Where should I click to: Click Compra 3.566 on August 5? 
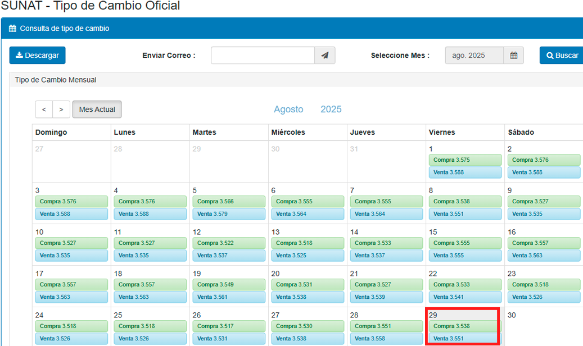(x=229, y=202)
